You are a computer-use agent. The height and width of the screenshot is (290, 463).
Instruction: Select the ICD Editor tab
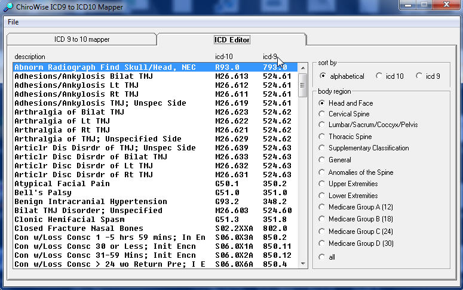pyautogui.click(x=232, y=39)
